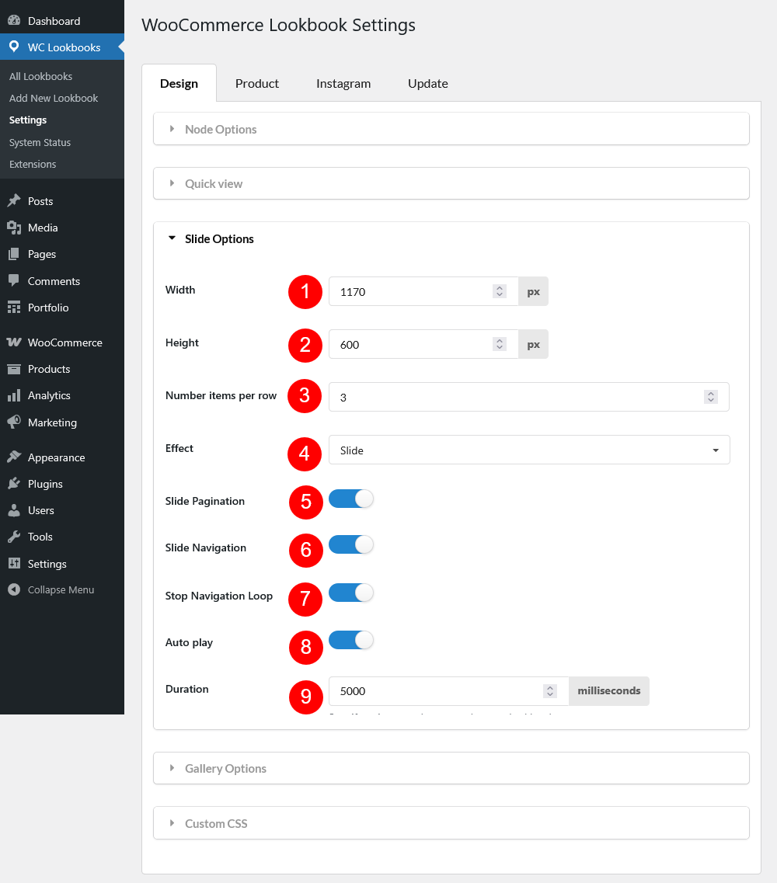Expand the Quick view section
This screenshot has height=883, width=777.
point(451,183)
